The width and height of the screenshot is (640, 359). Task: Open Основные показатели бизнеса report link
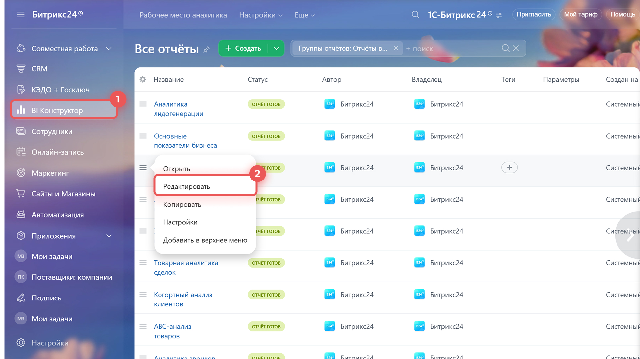point(185,140)
